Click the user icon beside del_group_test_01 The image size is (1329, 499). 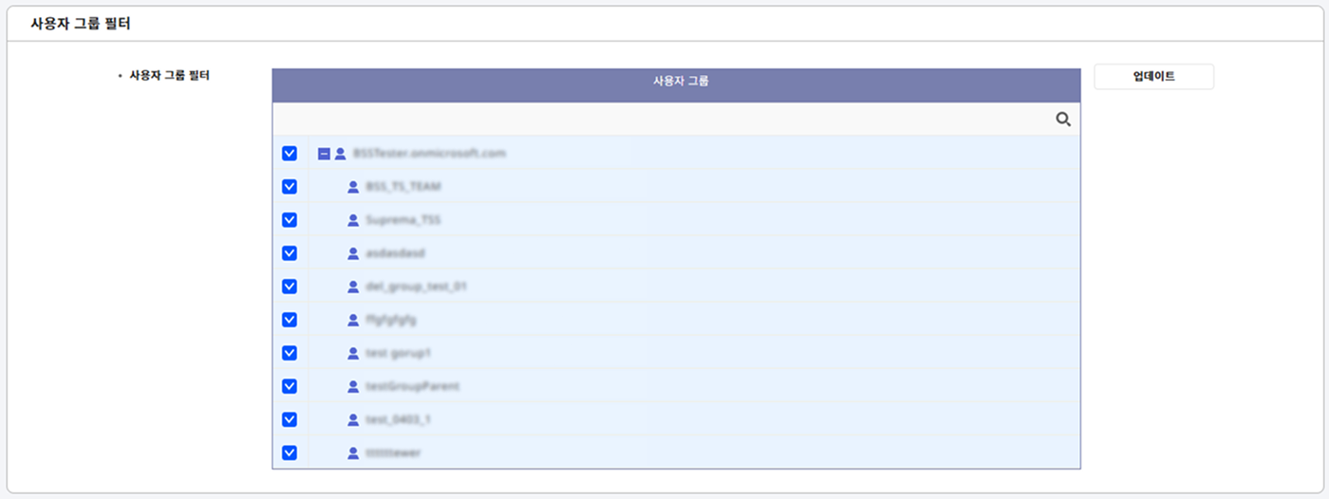coord(353,286)
